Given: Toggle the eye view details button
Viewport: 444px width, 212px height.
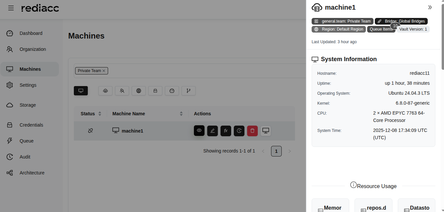Looking at the screenshot, I should tap(199, 131).
